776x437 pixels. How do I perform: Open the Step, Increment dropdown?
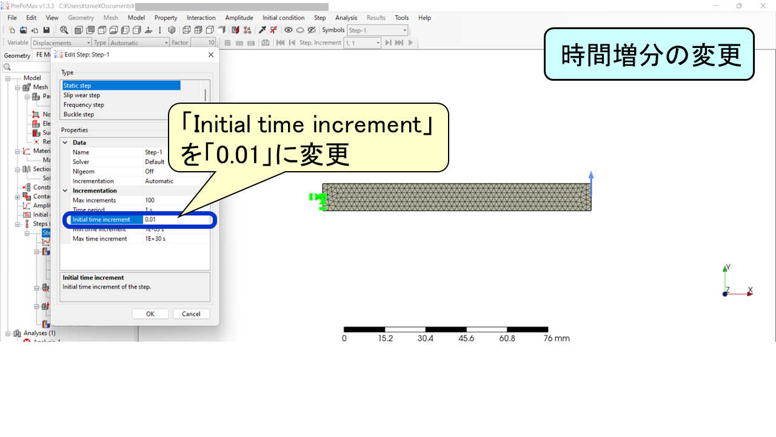[x=363, y=42]
